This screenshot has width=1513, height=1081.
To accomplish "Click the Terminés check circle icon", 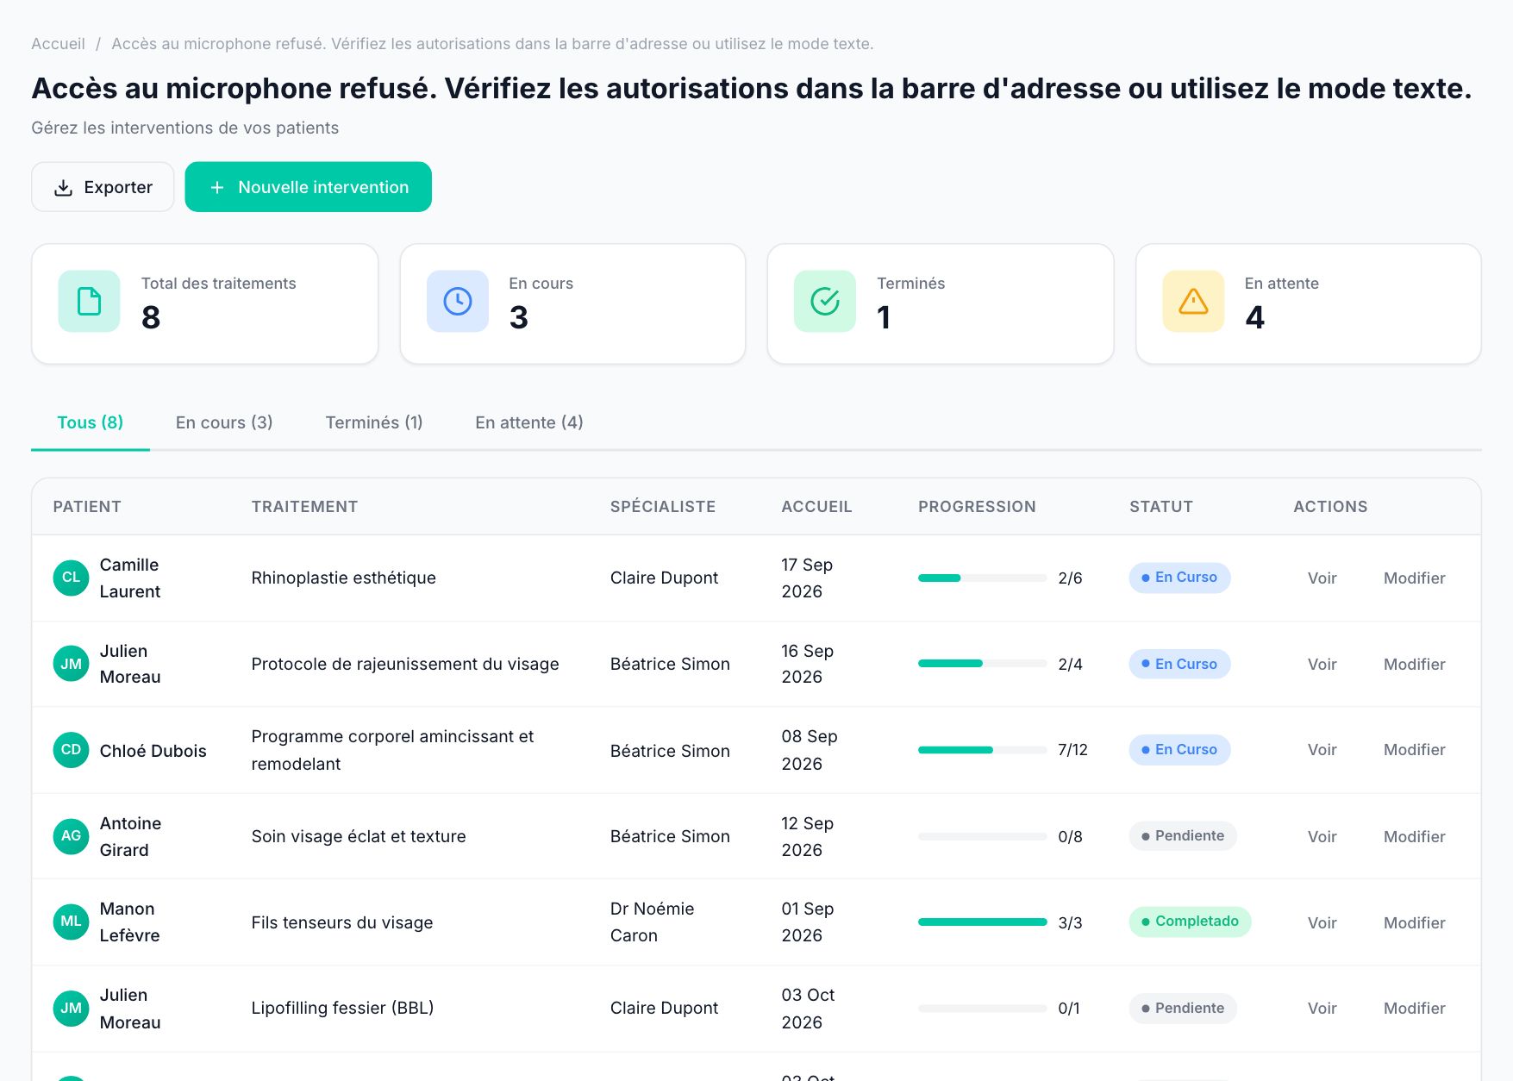I will click(825, 301).
